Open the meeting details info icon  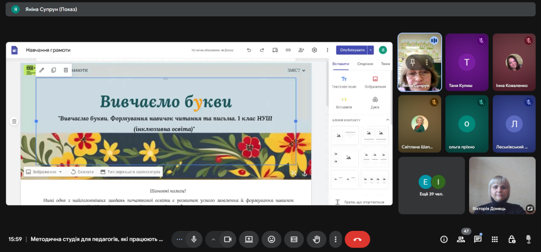[x=444, y=239]
